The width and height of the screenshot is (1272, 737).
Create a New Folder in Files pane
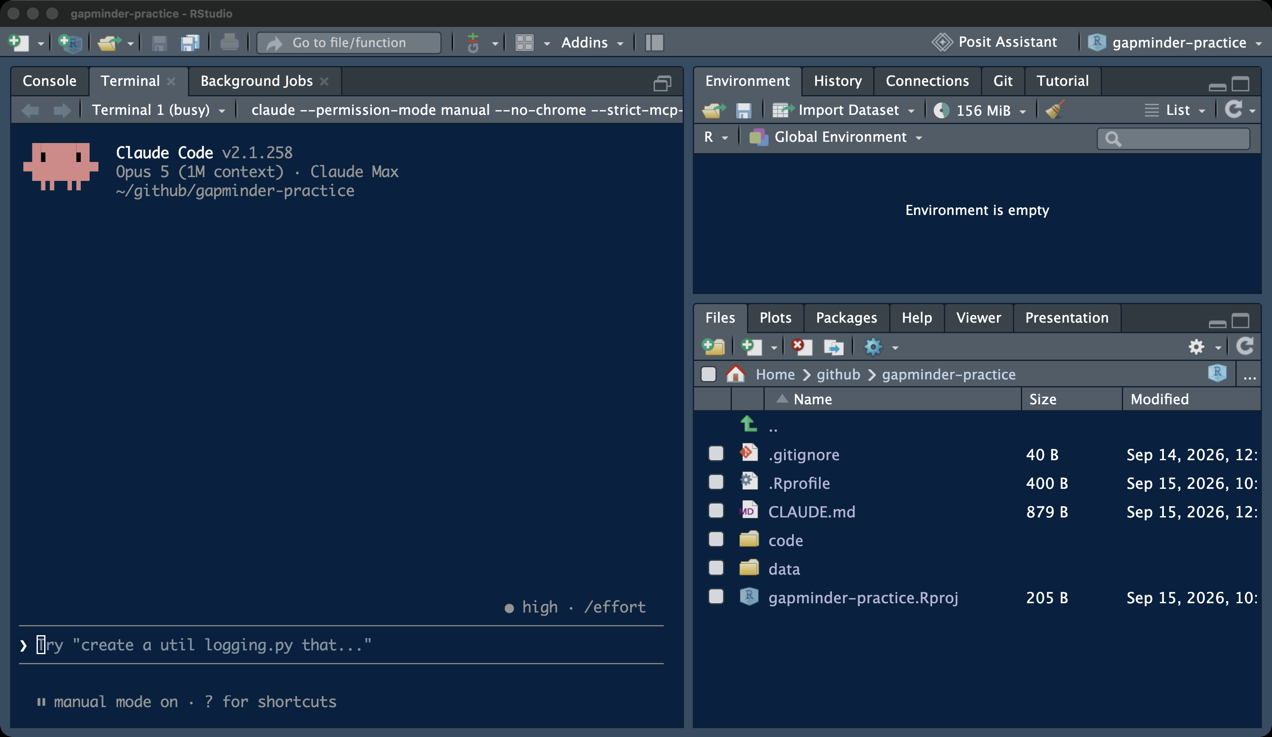713,347
